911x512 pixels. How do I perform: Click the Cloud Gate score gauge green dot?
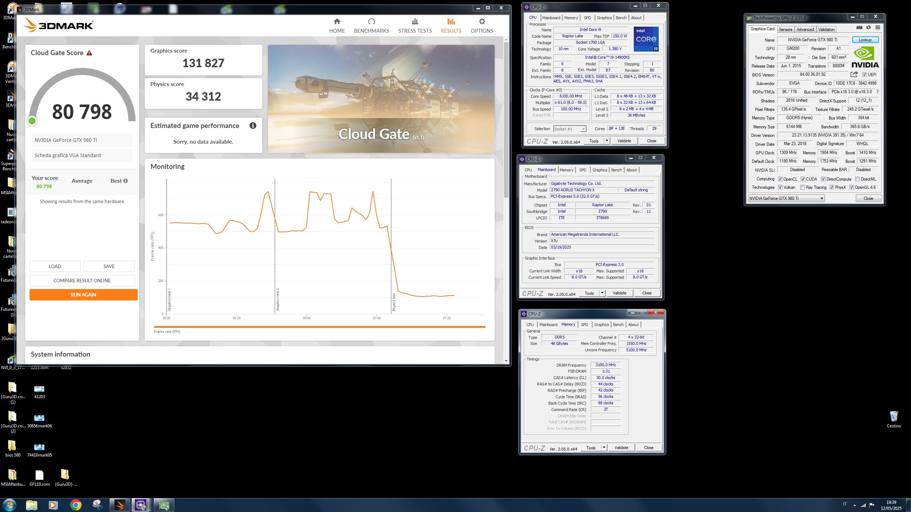tap(32, 121)
